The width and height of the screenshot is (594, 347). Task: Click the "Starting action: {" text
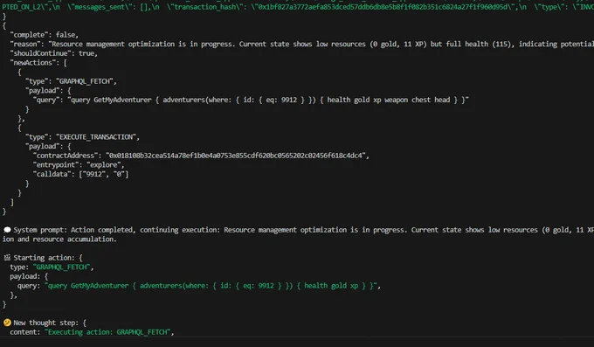48,258
